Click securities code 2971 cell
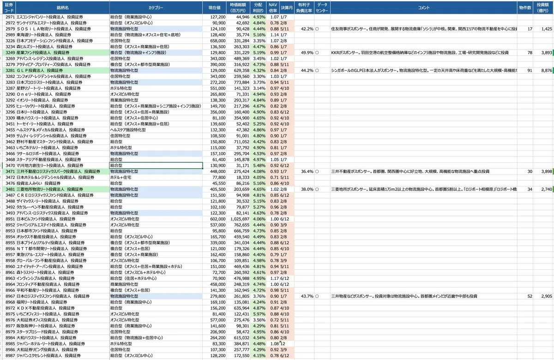This screenshot has width=554, height=360. click(9, 17)
